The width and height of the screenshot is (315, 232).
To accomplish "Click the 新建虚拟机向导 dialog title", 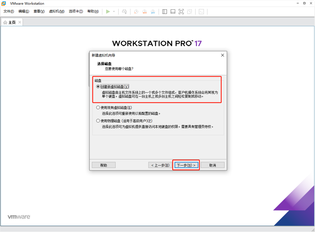I will click(104, 55).
